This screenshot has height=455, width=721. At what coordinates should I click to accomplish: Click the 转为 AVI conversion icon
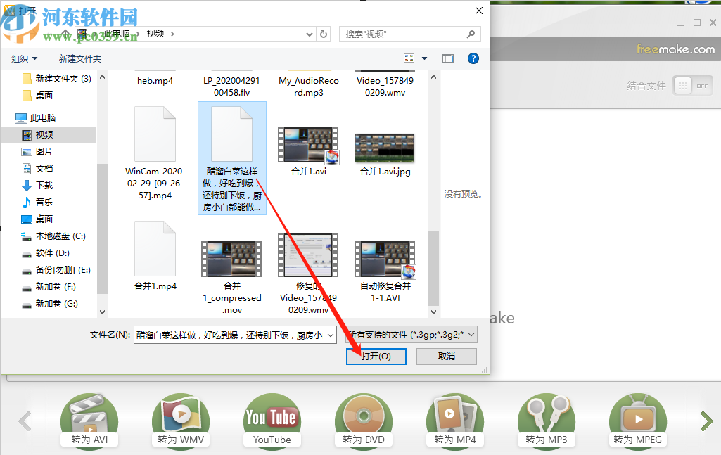tap(89, 421)
